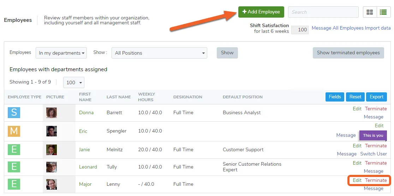This screenshot has width=394, height=196.
Task: Edit Janie Melnitz's record
Action: tap(357, 146)
